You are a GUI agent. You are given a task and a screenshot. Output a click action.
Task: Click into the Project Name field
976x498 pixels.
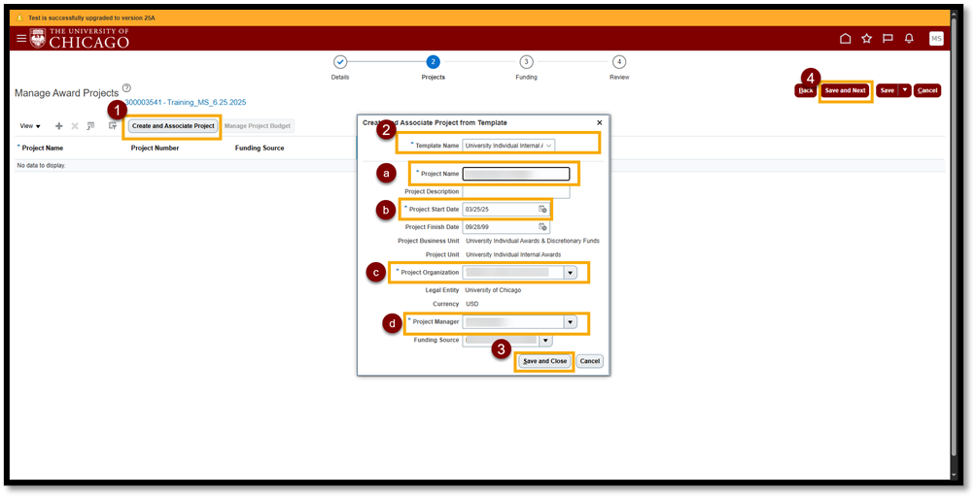point(515,174)
